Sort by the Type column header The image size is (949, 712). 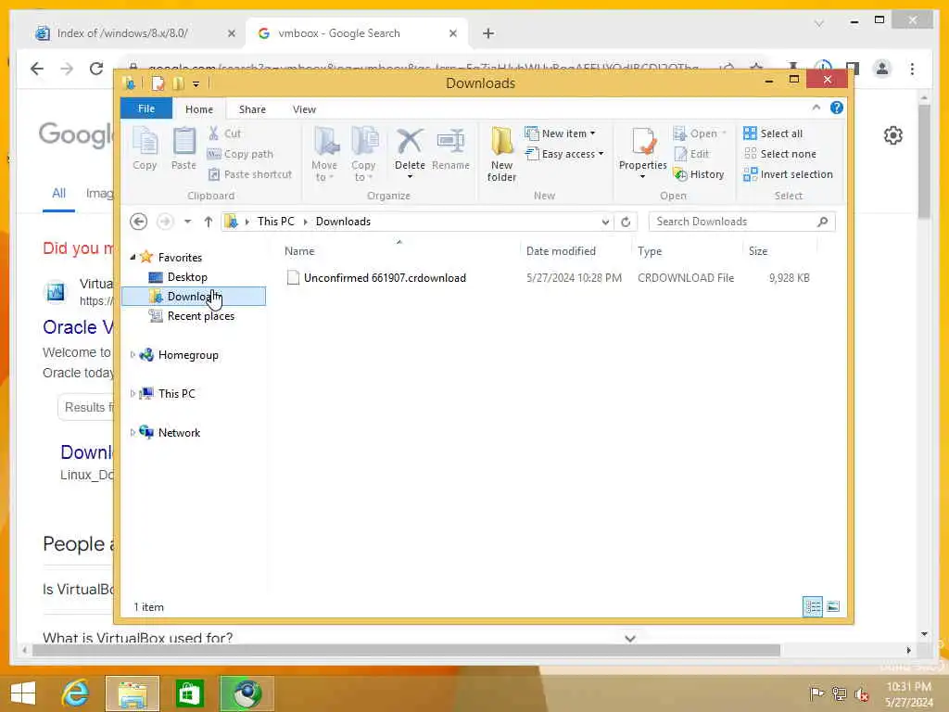650,250
